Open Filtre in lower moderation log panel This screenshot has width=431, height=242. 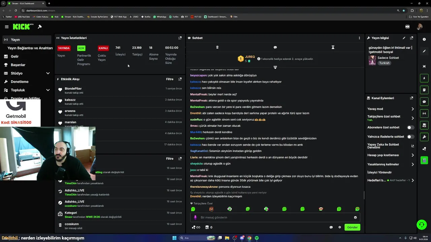click(170, 159)
